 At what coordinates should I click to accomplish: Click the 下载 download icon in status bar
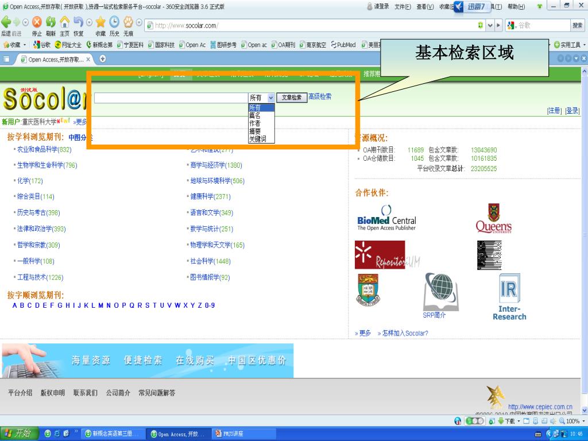pyautogui.click(x=505, y=421)
